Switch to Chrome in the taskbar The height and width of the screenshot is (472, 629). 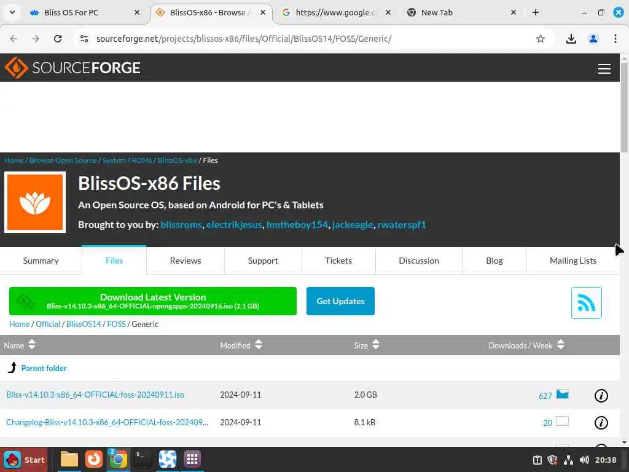(118, 459)
